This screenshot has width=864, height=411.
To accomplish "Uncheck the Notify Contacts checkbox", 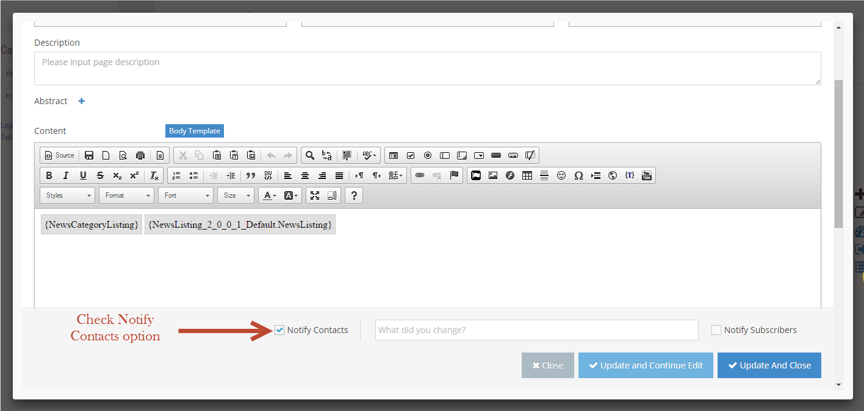I will tap(279, 330).
